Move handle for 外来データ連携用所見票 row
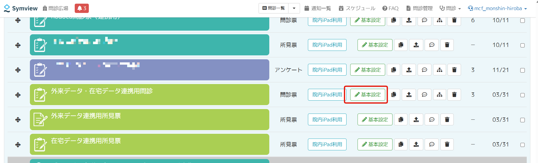Image resolution: width=538 pixels, height=163 pixels. [18, 120]
